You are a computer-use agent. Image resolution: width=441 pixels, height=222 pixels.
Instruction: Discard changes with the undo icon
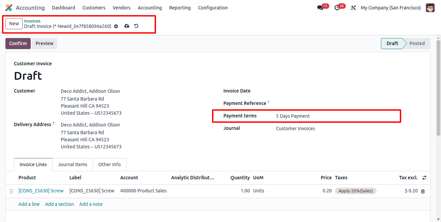[136, 26]
